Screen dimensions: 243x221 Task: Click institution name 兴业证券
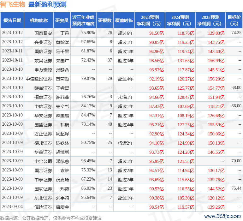pyautogui.click(x=43, y=42)
